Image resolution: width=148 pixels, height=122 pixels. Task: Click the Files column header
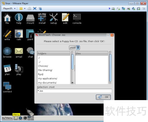[x=91, y=54]
